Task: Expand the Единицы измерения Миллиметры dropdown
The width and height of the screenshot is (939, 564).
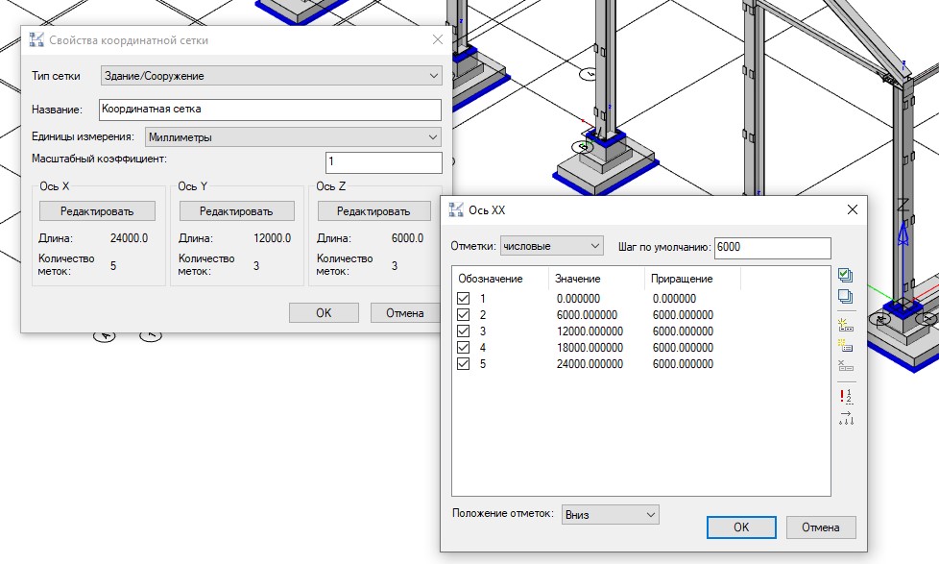Action: [x=293, y=137]
